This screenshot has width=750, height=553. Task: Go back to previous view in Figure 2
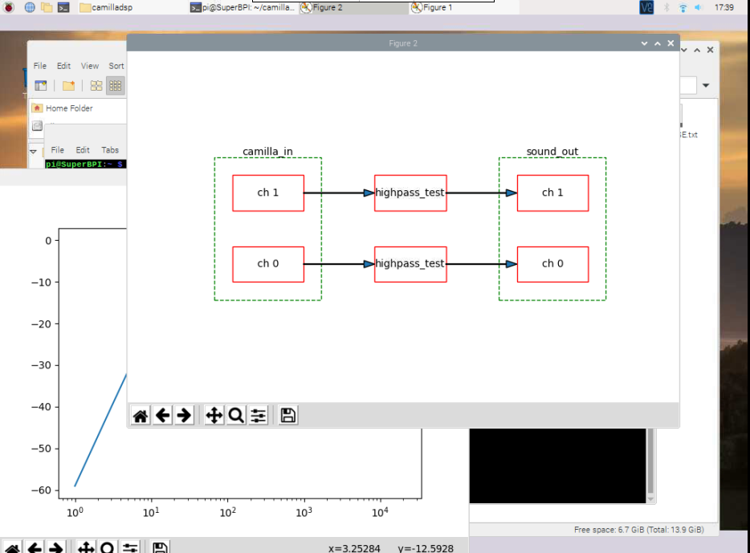point(163,415)
